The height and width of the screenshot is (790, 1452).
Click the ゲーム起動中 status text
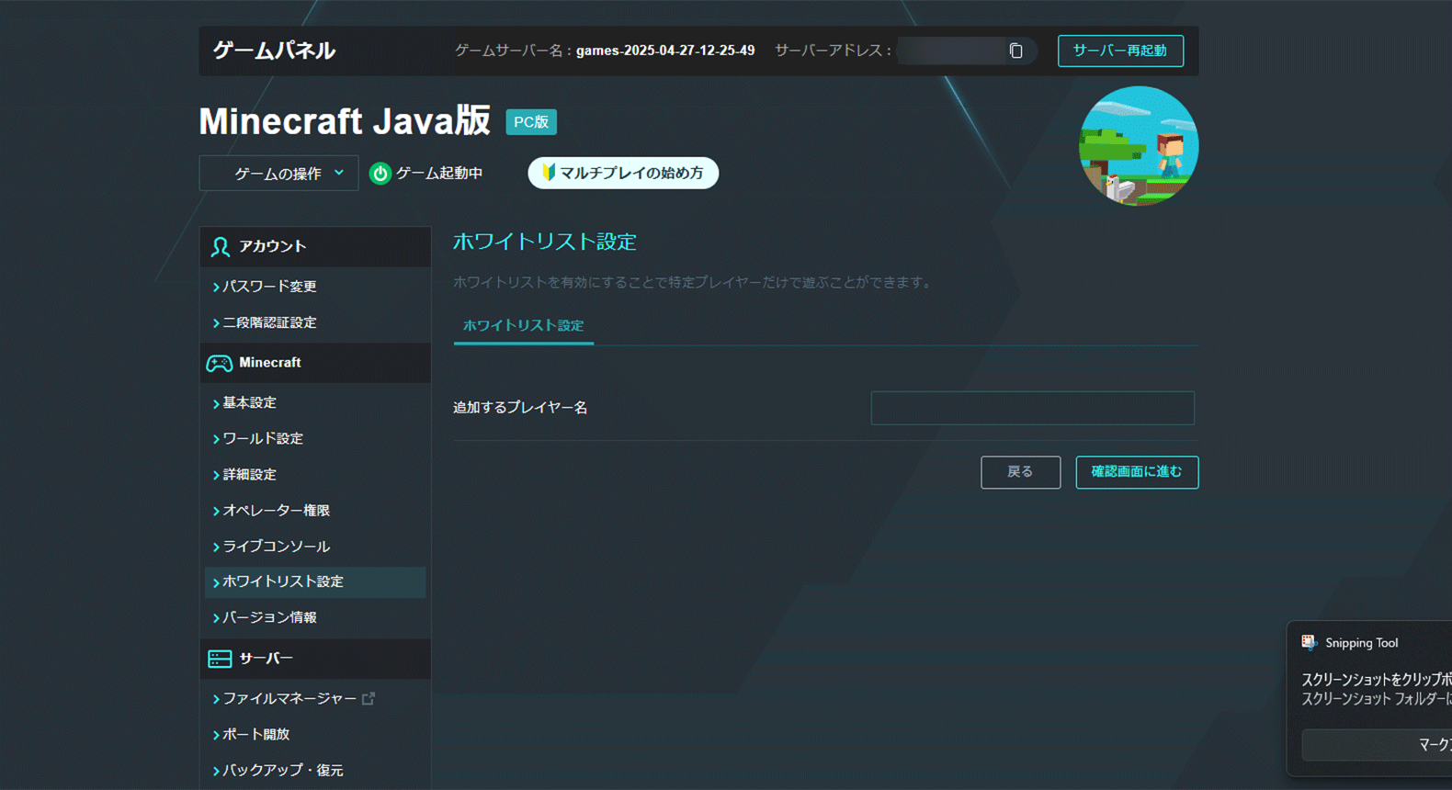[x=439, y=173]
